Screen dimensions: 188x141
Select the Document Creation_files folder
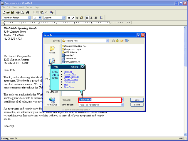click(x=74, y=46)
